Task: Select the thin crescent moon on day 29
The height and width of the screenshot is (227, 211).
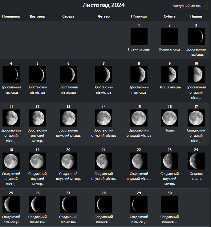Action: pos(139,204)
